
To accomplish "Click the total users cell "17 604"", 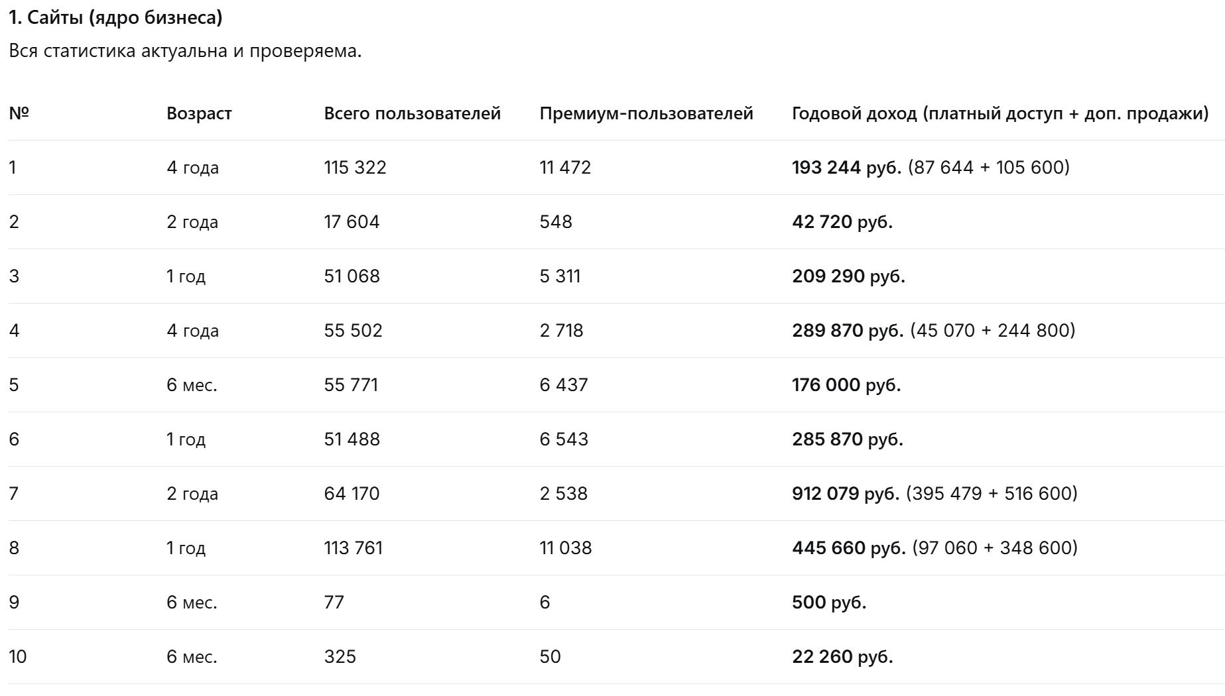I will click(352, 222).
